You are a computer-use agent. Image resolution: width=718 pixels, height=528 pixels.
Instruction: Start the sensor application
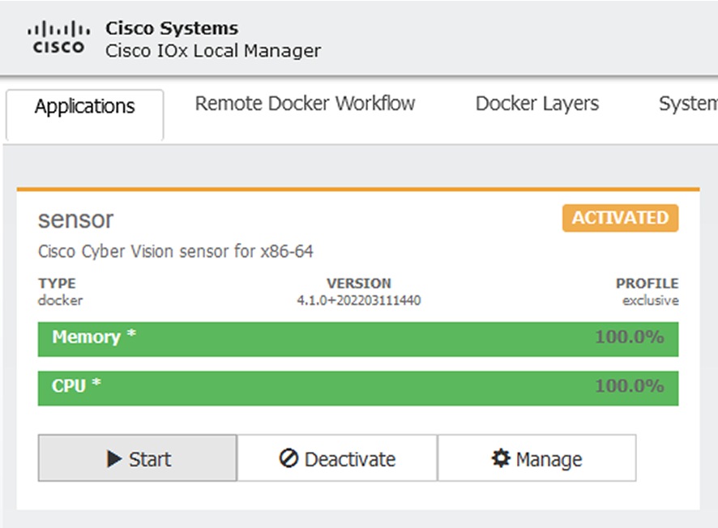tap(136, 459)
